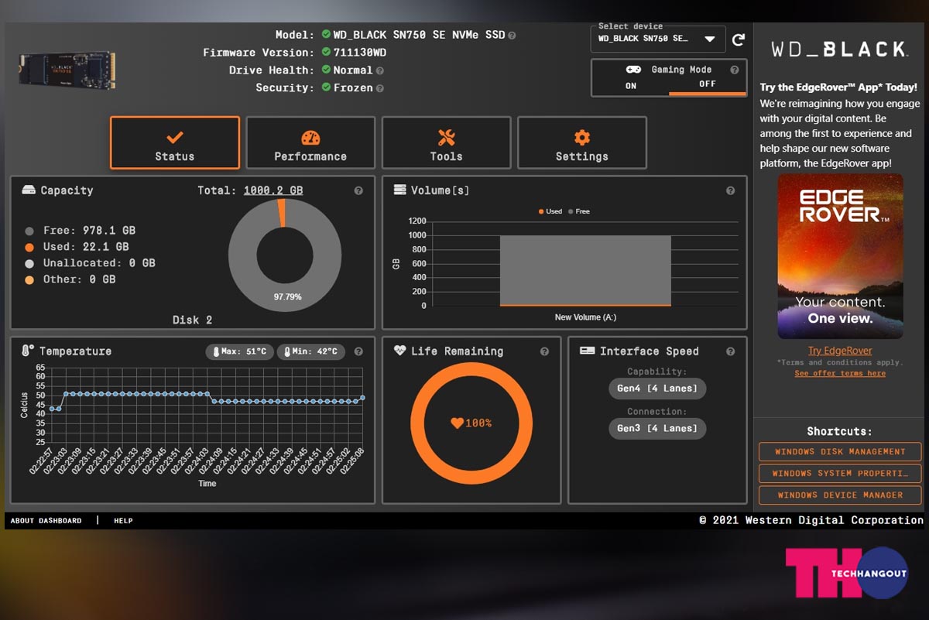Open help for the Capacity panel
Screen dimensions: 929x620
tap(358, 190)
